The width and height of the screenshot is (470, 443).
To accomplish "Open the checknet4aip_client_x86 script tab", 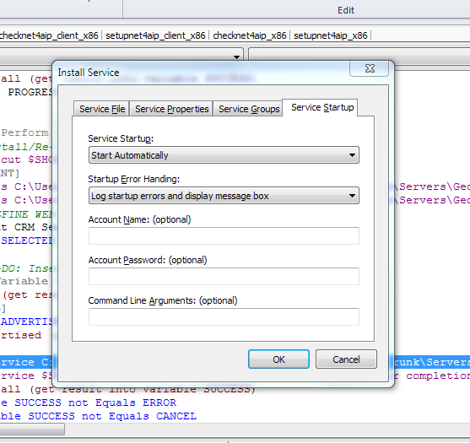I will pyautogui.click(x=49, y=35).
